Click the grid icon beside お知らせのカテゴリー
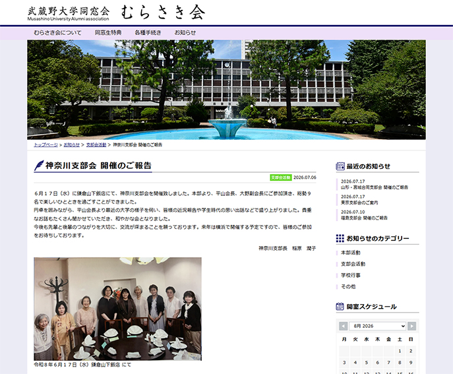 pos(340,238)
